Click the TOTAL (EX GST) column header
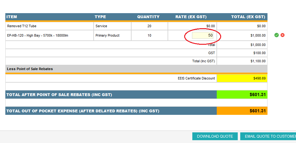 coord(248,17)
